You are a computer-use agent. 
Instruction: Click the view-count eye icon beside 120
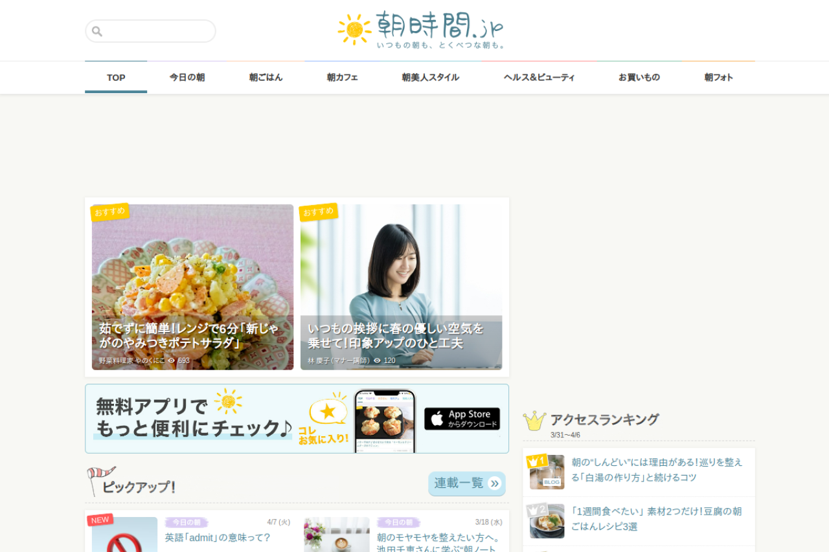(378, 360)
